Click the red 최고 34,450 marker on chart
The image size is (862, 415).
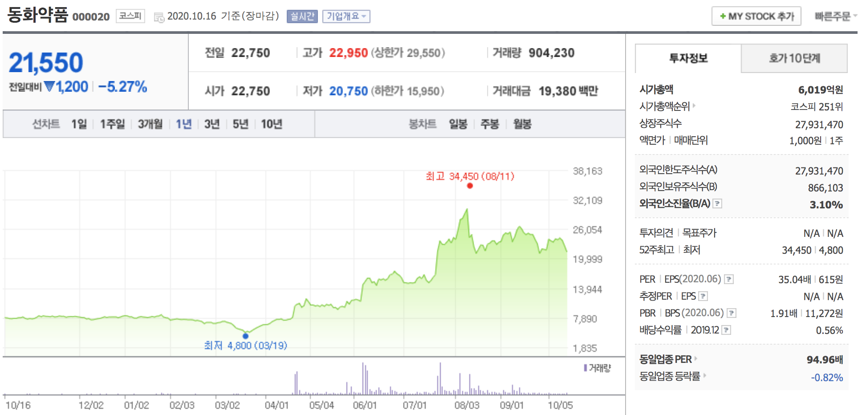pyautogui.click(x=470, y=186)
